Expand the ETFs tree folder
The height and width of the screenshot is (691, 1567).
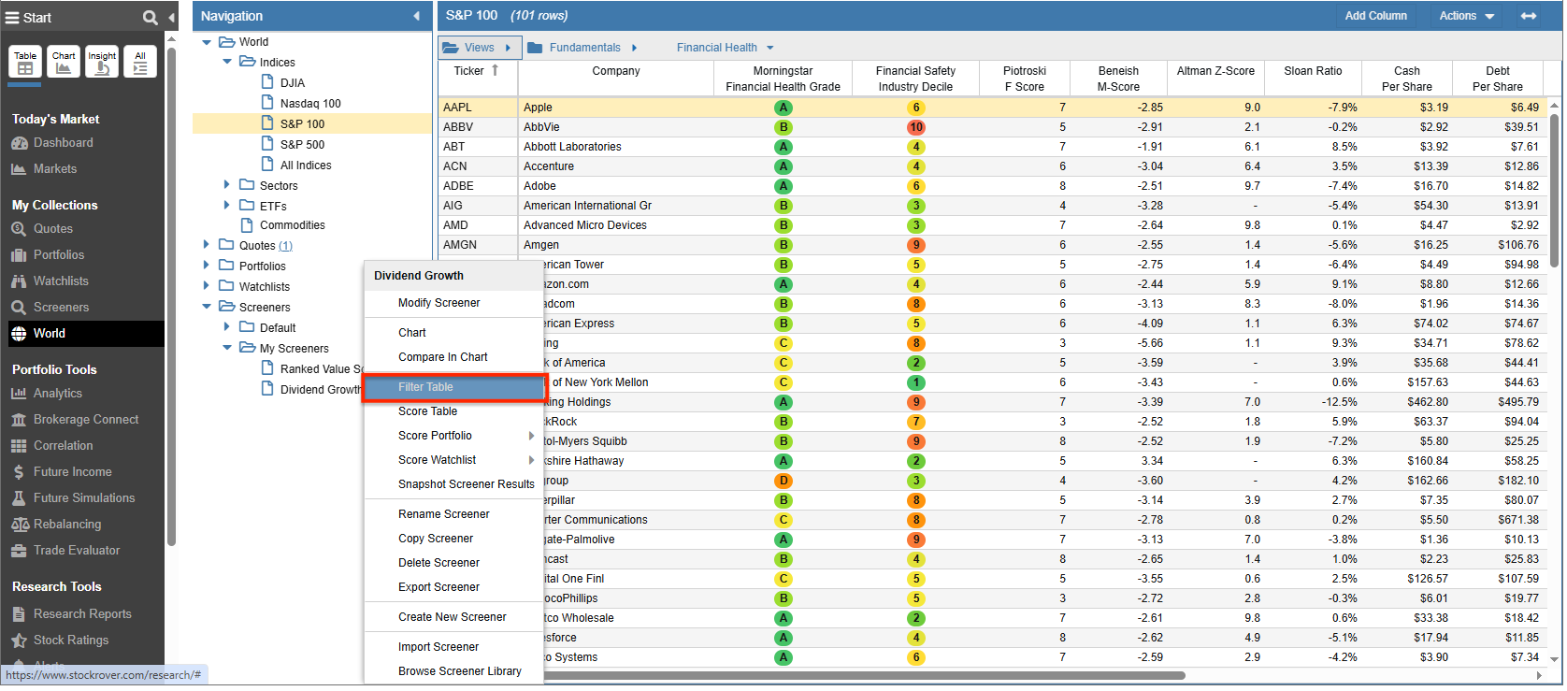[227, 205]
